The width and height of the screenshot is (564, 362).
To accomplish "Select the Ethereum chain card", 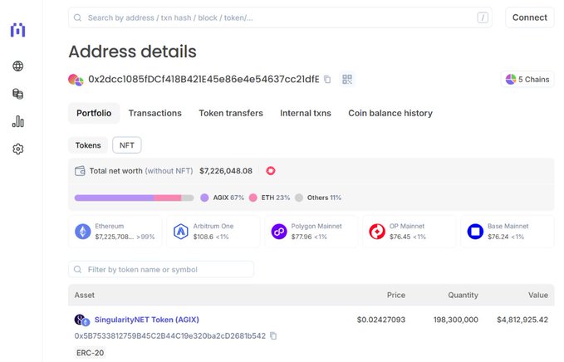I will (x=115, y=232).
